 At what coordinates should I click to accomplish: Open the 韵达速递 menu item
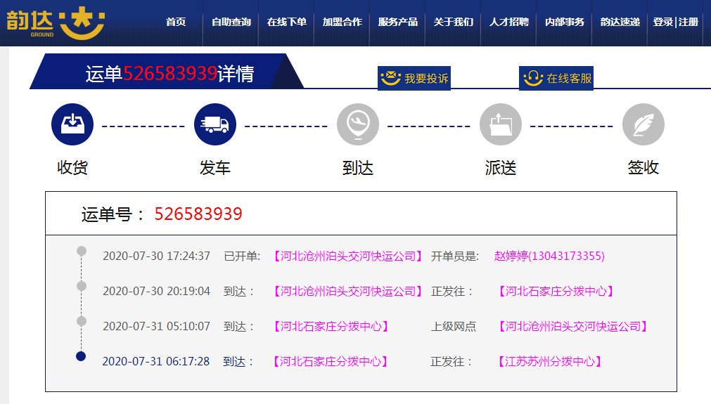620,22
